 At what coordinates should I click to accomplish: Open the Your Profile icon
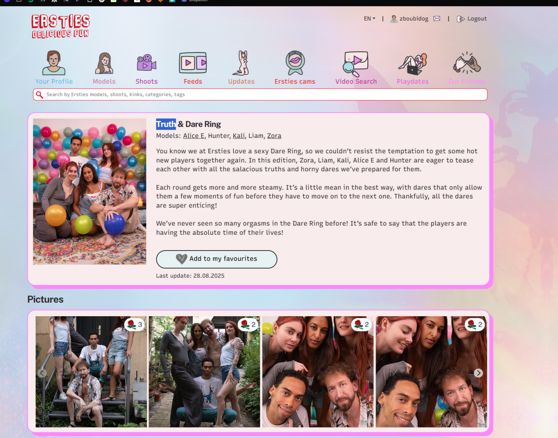(54, 63)
